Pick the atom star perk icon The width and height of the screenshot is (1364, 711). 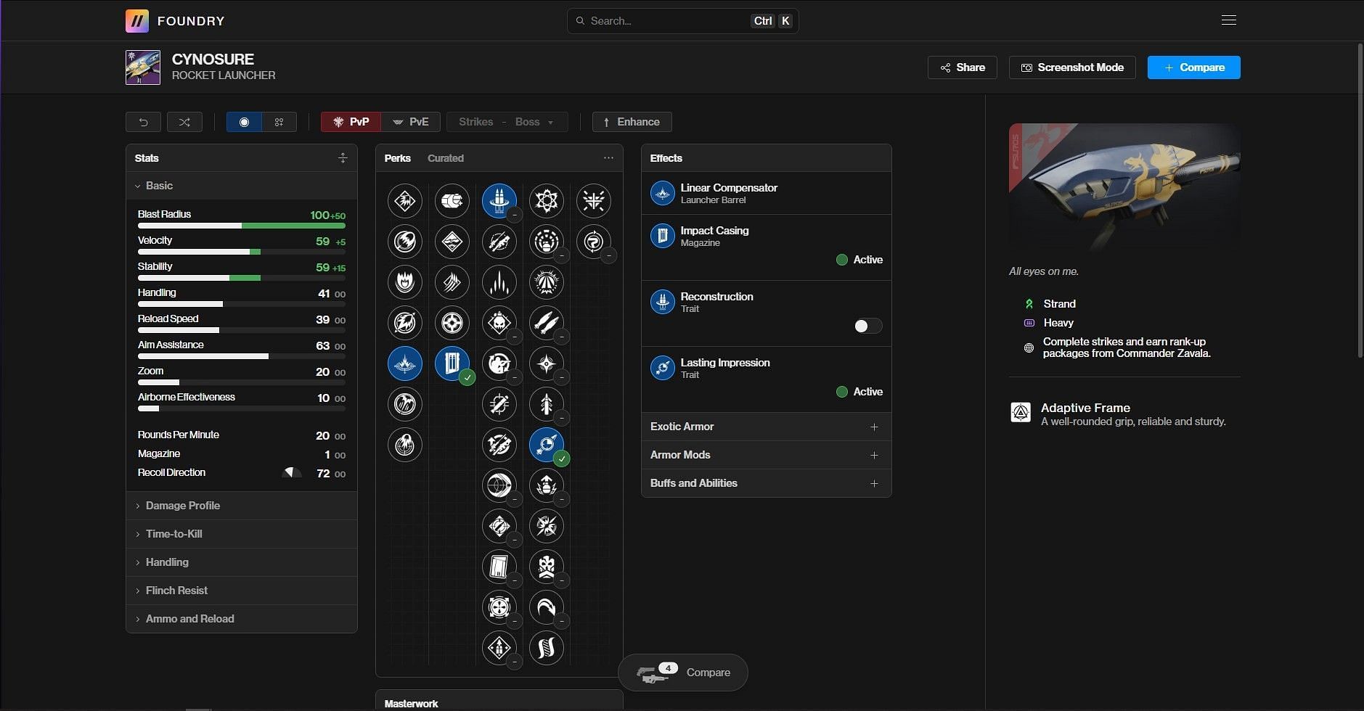click(x=547, y=201)
